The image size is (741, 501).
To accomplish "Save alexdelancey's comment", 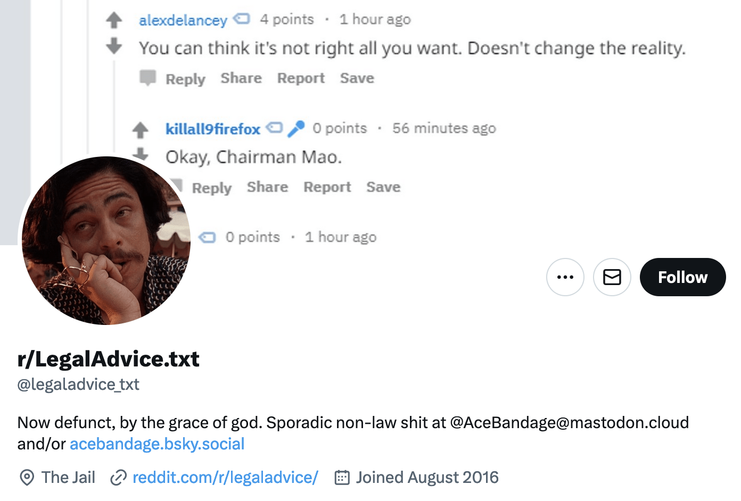I will [x=357, y=78].
